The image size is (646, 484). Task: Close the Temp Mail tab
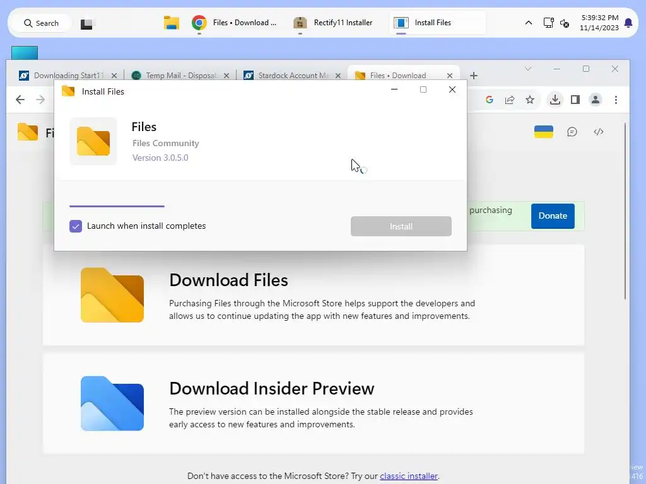[x=226, y=76]
